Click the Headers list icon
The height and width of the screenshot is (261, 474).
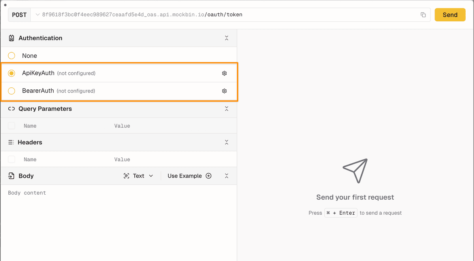11,142
